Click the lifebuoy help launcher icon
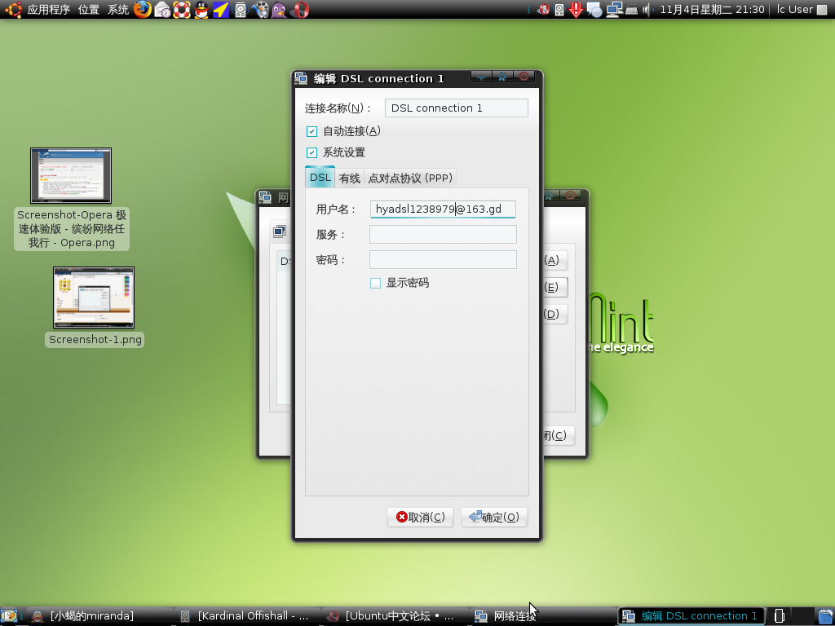The width and height of the screenshot is (835, 626). [x=182, y=10]
